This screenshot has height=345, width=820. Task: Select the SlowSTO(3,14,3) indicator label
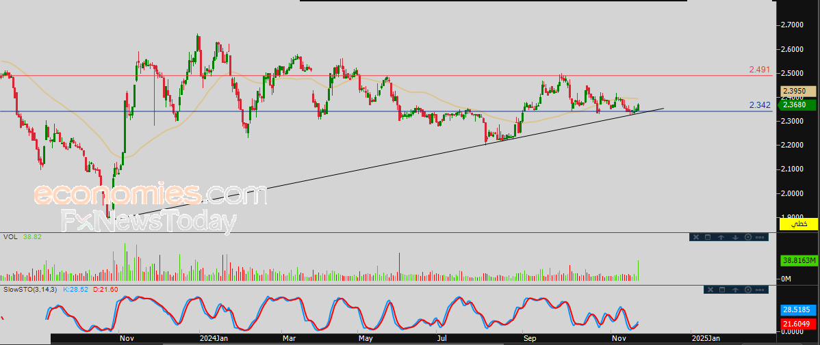(31, 288)
